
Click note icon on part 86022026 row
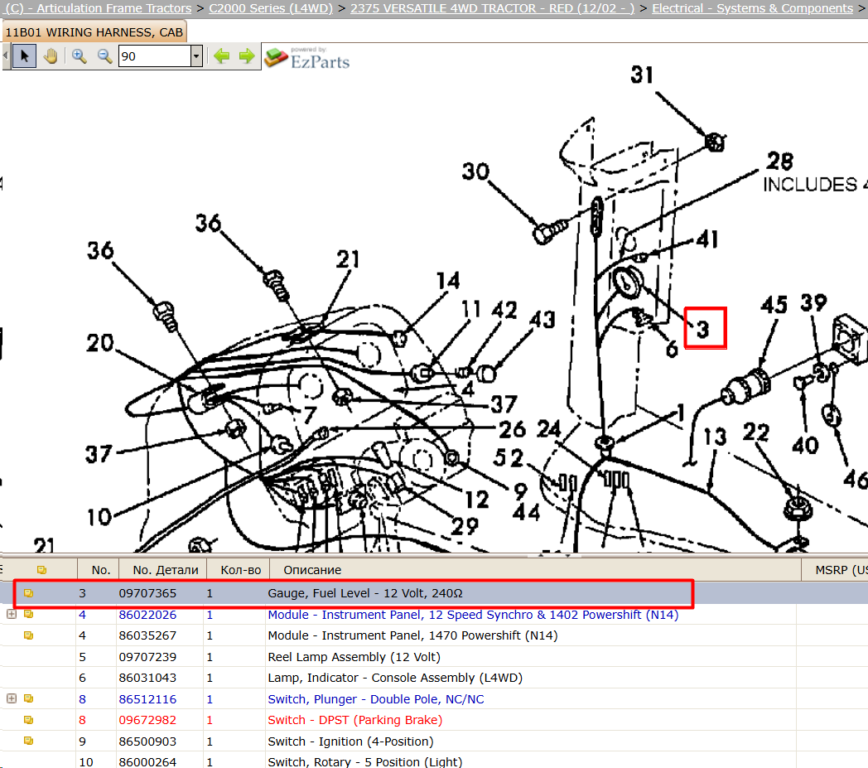[x=28, y=614]
